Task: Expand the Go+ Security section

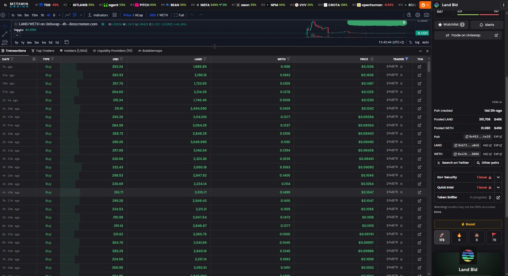Action: [498, 177]
